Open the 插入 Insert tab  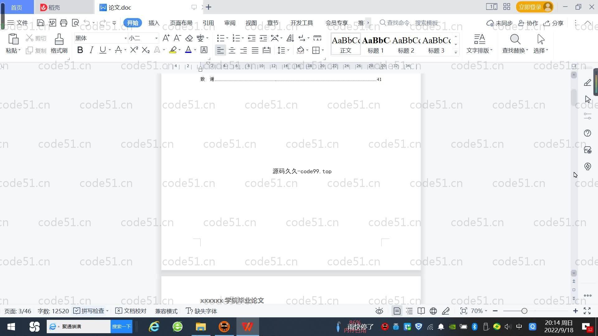coord(154,23)
